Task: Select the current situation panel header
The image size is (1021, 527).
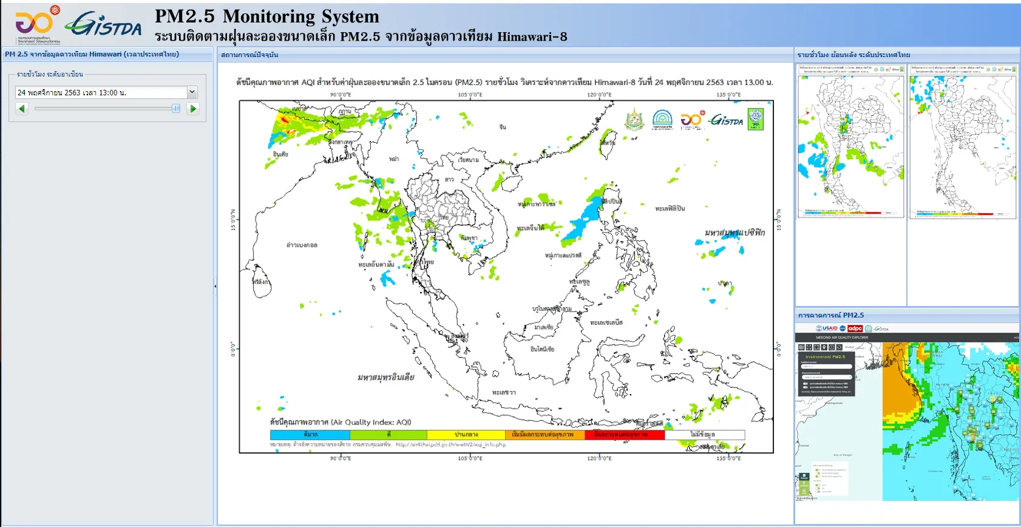Action: (505, 55)
